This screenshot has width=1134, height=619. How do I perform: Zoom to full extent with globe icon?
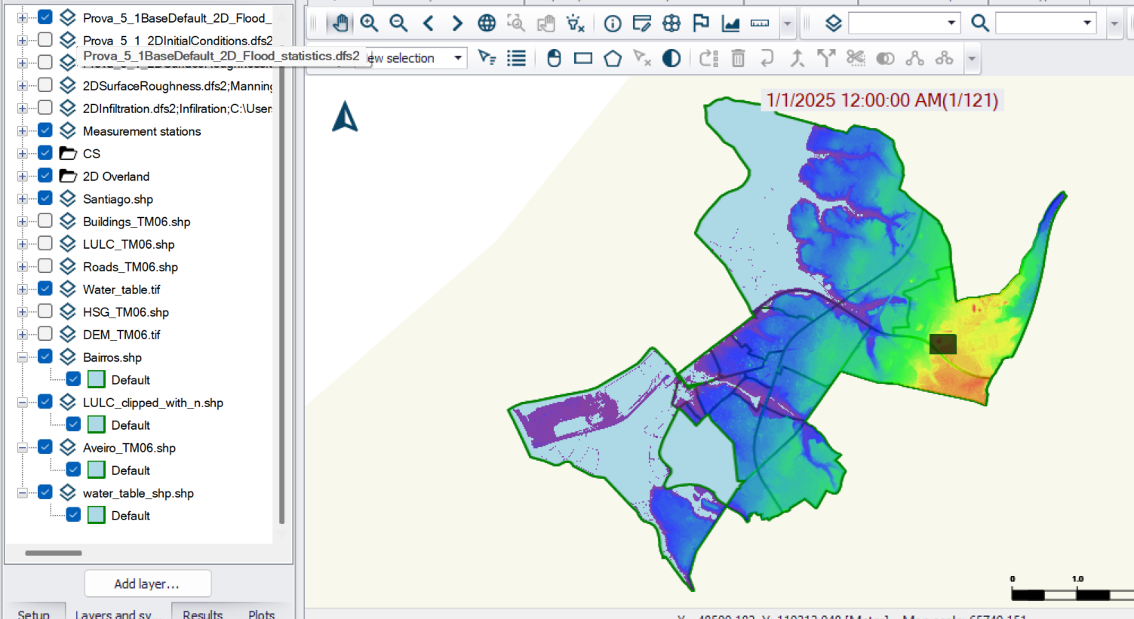coord(487,23)
